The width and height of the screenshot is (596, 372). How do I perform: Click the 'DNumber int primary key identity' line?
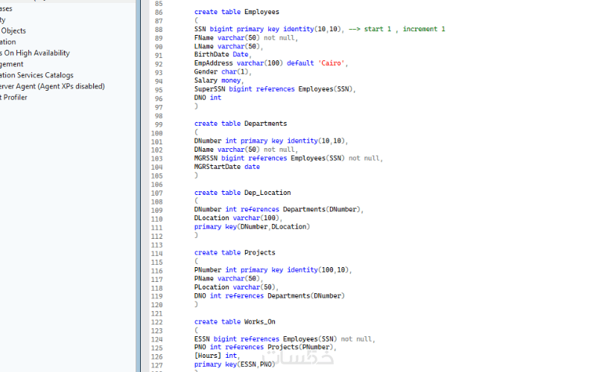271,141
